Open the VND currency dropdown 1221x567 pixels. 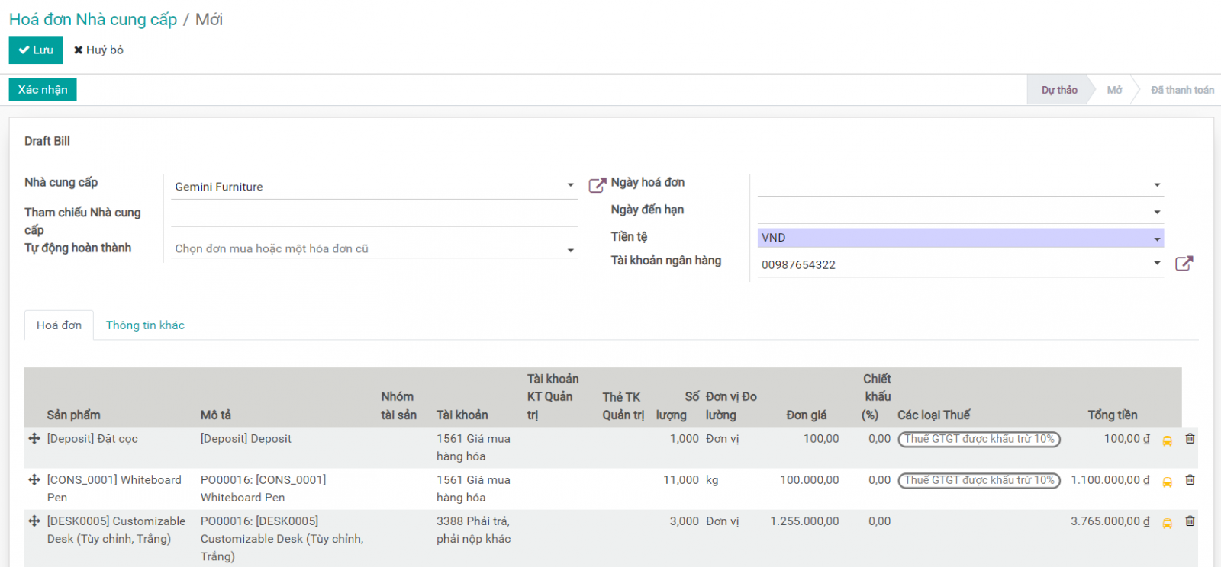1157,239
